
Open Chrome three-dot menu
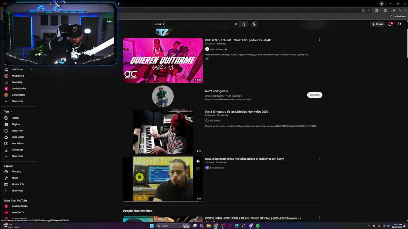click(x=405, y=10)
